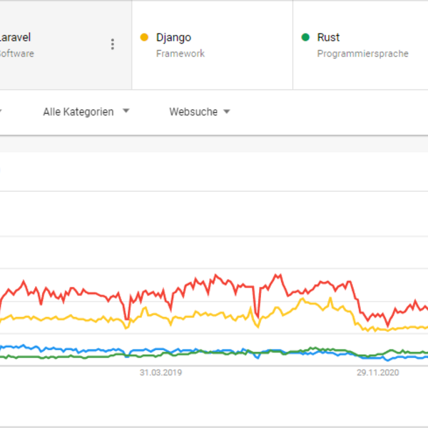Screen dimensions: 428x428
Task: Click the green dot beside Rust
Action: click(x=306, y=37)
